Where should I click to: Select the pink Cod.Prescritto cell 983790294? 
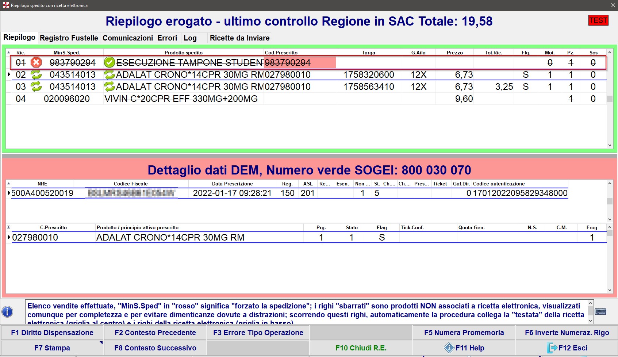[299, 63]
